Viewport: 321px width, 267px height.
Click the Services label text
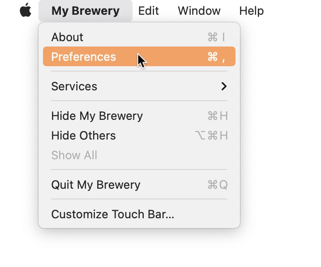(x=74, y=86)
